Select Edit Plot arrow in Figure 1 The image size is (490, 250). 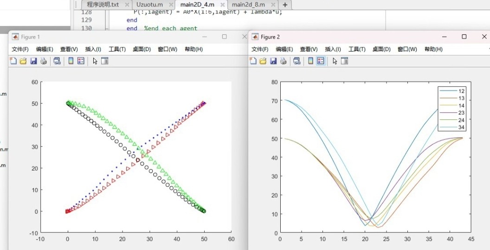click(x=95, y=61)
